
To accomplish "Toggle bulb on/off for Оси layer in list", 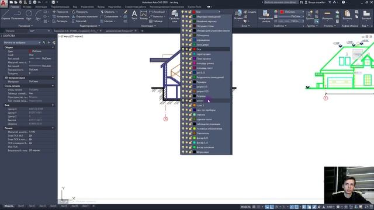I will pyautogui.click(x=183, y=49).
